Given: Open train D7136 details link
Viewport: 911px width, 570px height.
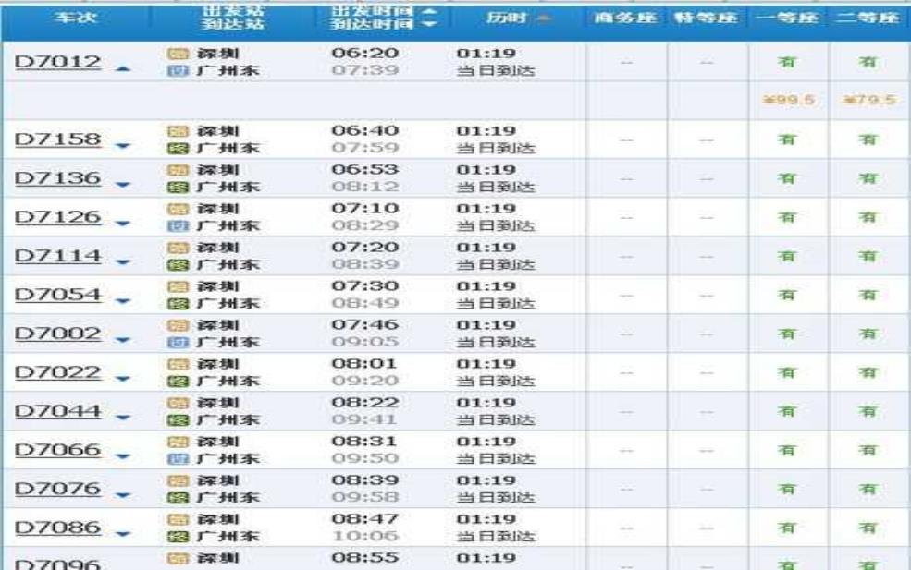Looking at the screenshot, I should tap(57, 178).
